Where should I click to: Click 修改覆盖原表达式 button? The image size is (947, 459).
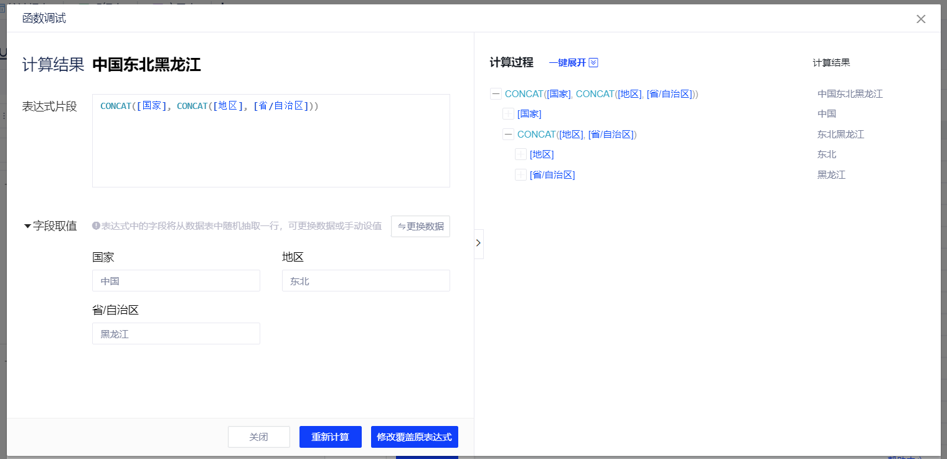[414, 437]
